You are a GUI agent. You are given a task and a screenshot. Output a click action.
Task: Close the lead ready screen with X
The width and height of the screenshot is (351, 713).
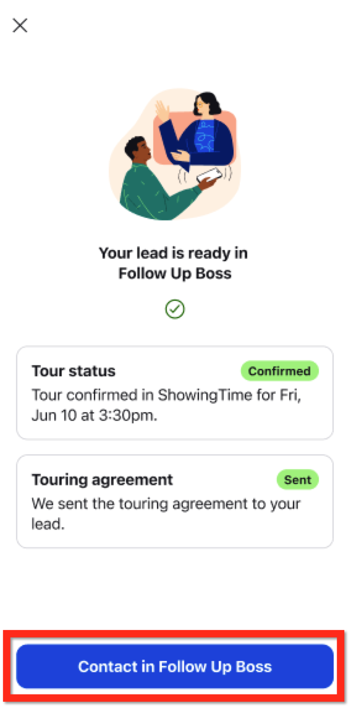tap(20, 25)
